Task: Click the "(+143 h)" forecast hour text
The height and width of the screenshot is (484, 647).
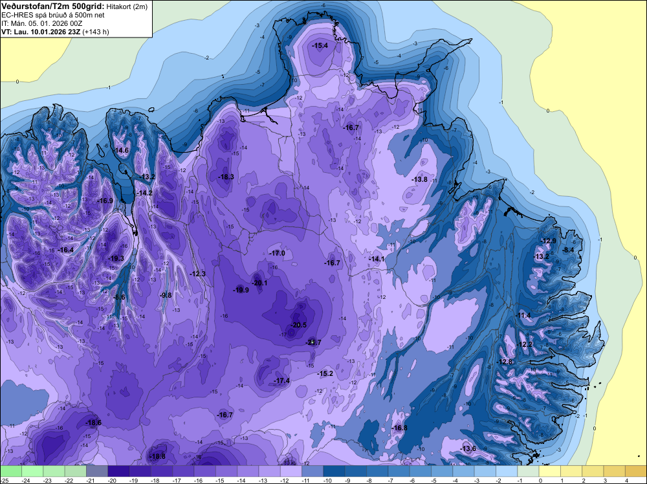Action: point(96,32)
